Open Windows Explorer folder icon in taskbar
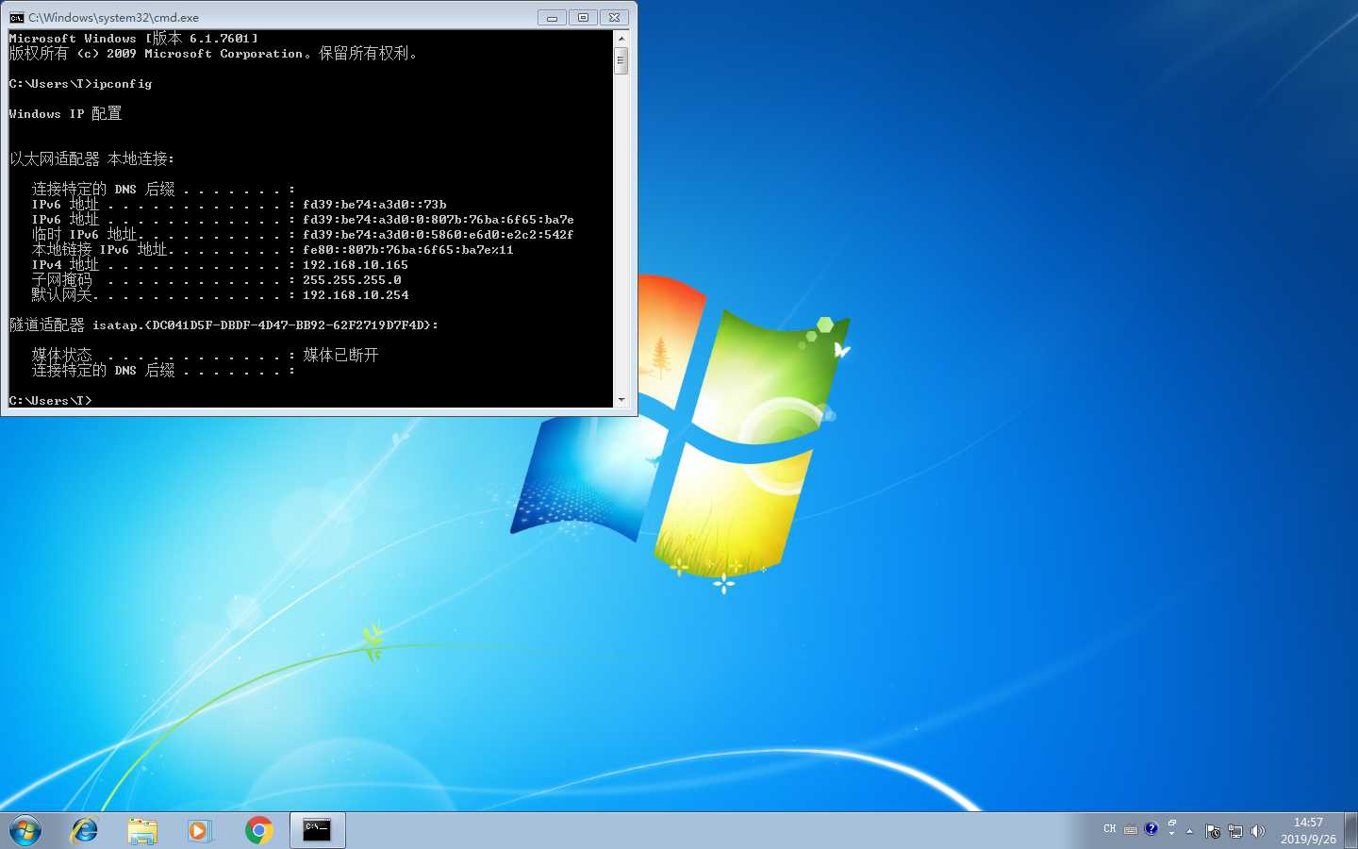Viewport: 1358px width, 849px height. tap(142, 830)
